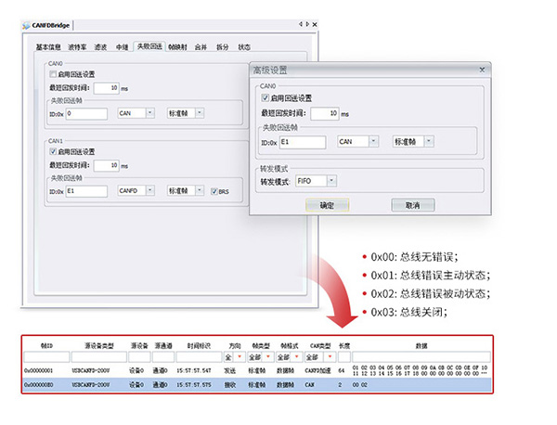The image size is (557, 425).
Task: Go to the 帧映射 tab
Action: pyautogui.click(x=177, y=47)
